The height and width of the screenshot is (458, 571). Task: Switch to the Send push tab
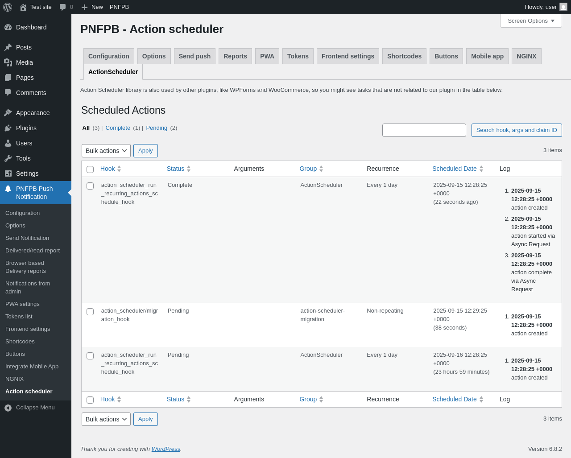pyautogui.click(x=194, y=56)
